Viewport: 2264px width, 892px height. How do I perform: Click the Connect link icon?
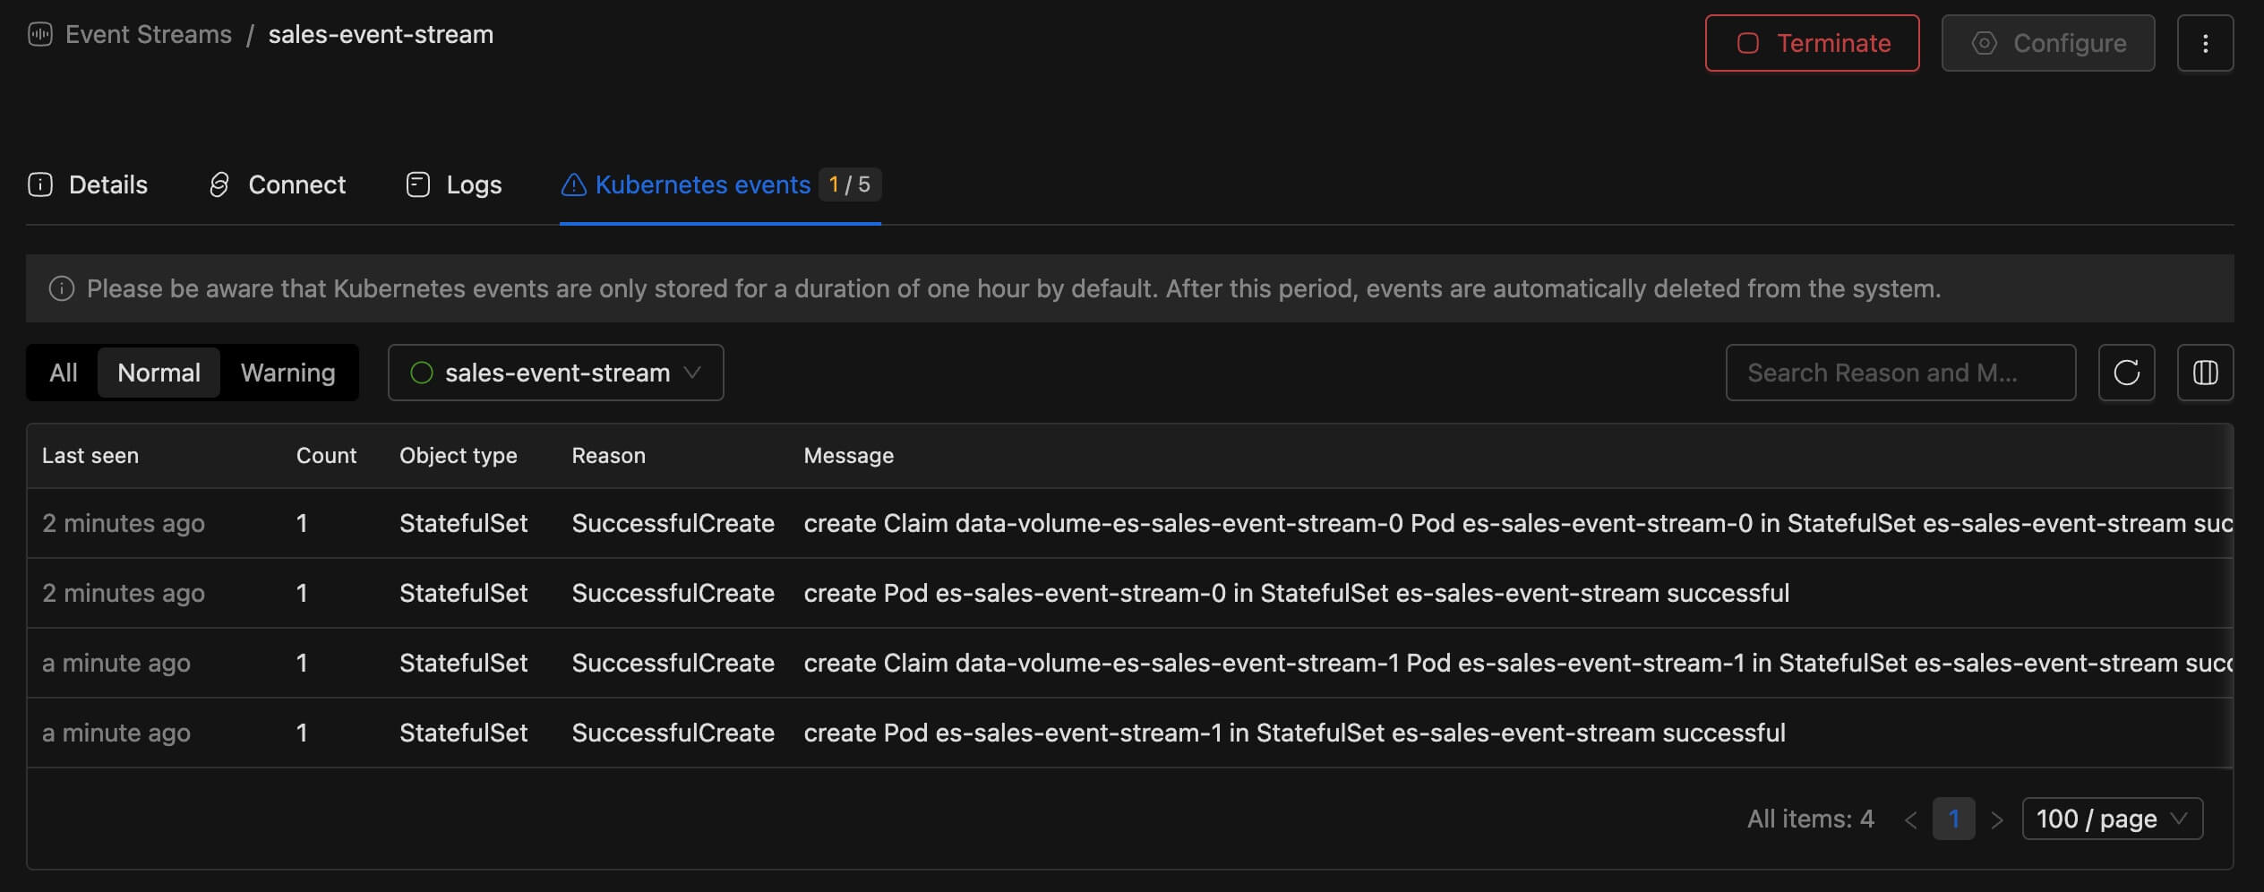[221, 184]
